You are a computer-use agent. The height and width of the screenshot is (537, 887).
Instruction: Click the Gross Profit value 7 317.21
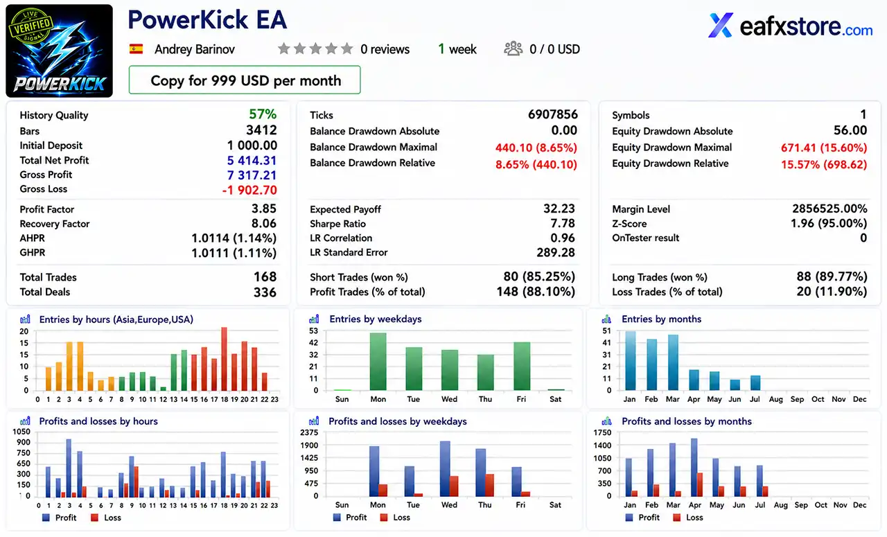pos(252,175)
